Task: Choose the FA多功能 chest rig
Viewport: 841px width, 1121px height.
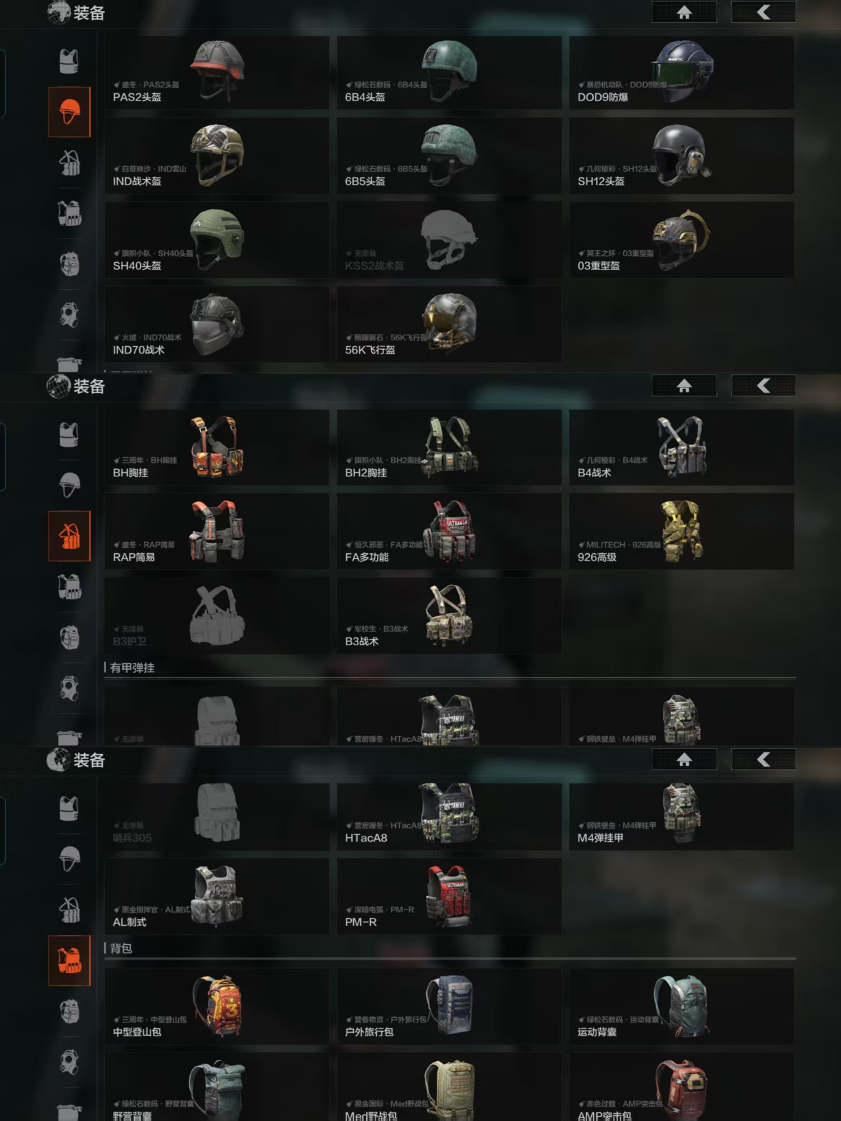Action: (x=449, y=532)
